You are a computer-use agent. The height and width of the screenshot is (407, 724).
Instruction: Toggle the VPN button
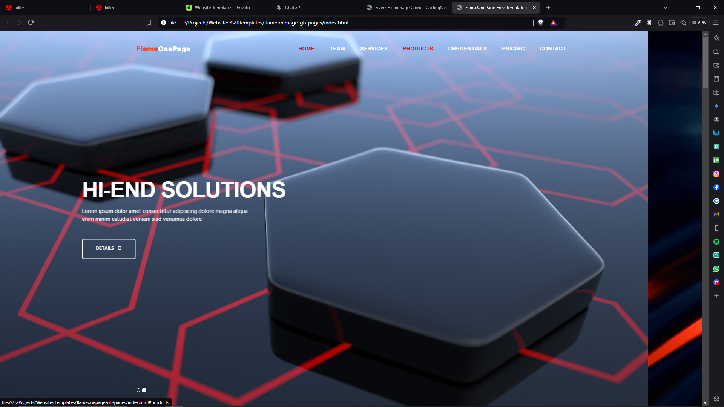point(699,23)
